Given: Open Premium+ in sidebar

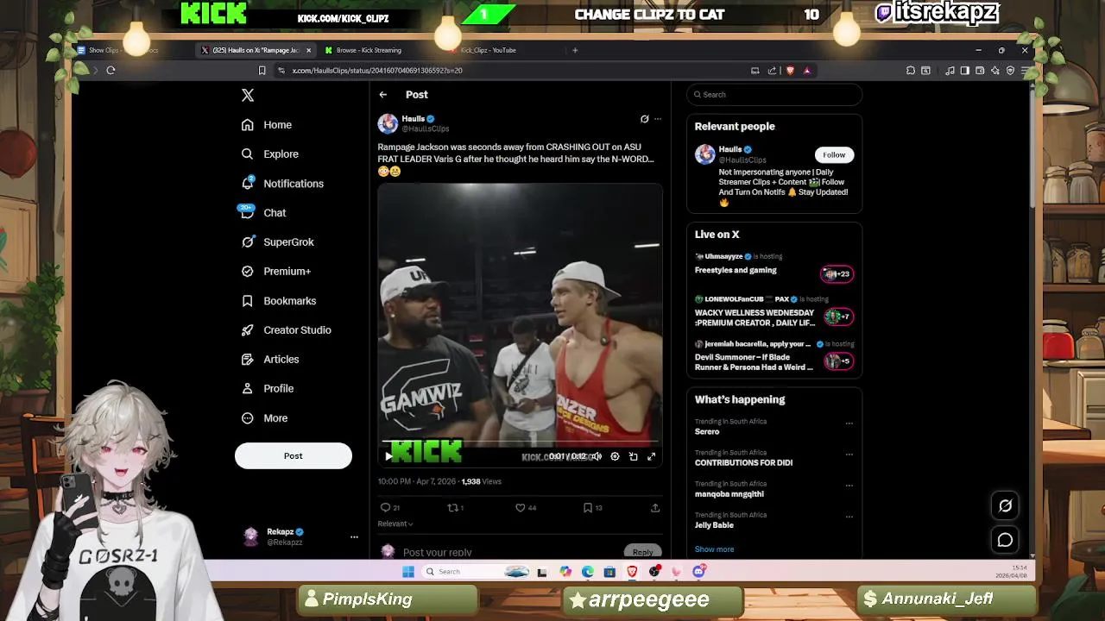Looking at the screenshot, I should 276,272.
